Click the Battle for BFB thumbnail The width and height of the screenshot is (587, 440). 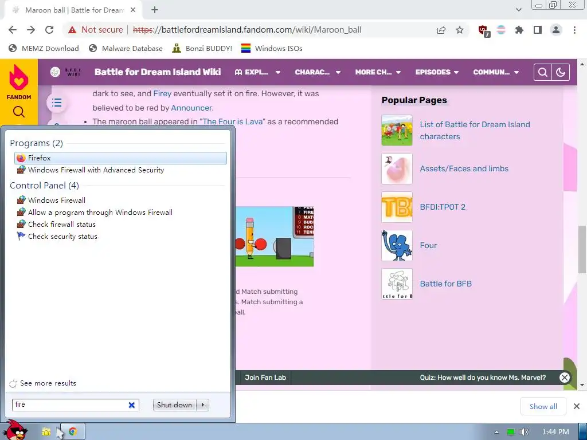pos(397,284)
